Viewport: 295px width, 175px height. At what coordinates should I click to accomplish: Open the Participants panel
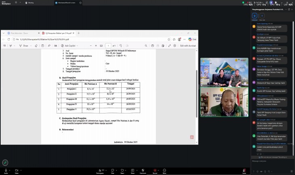(x=99, y=169)
